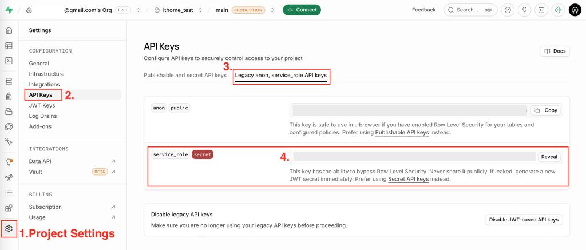Open Vault external link arrow
Viewport: 586px width, 250px height.
(113, 172)
